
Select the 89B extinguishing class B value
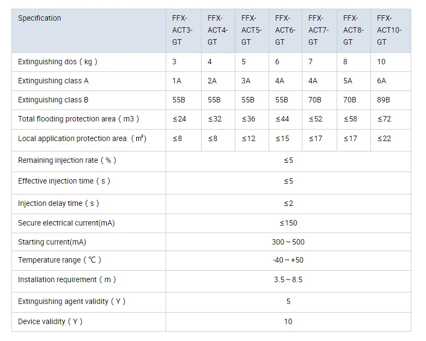click(384, 100)
